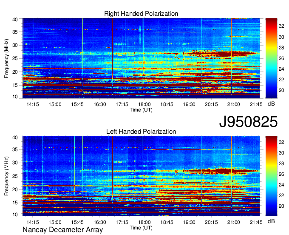Click the Right Handed Polarization spectrogram
289x235 pixels.
141,58
